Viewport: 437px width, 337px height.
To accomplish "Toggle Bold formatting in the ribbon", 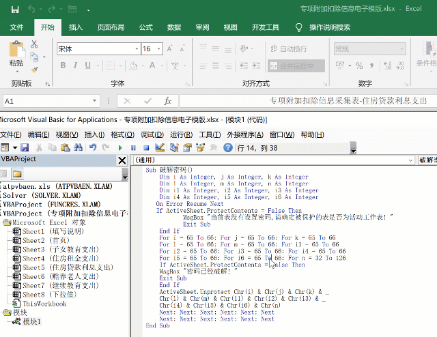I will 63,65.
